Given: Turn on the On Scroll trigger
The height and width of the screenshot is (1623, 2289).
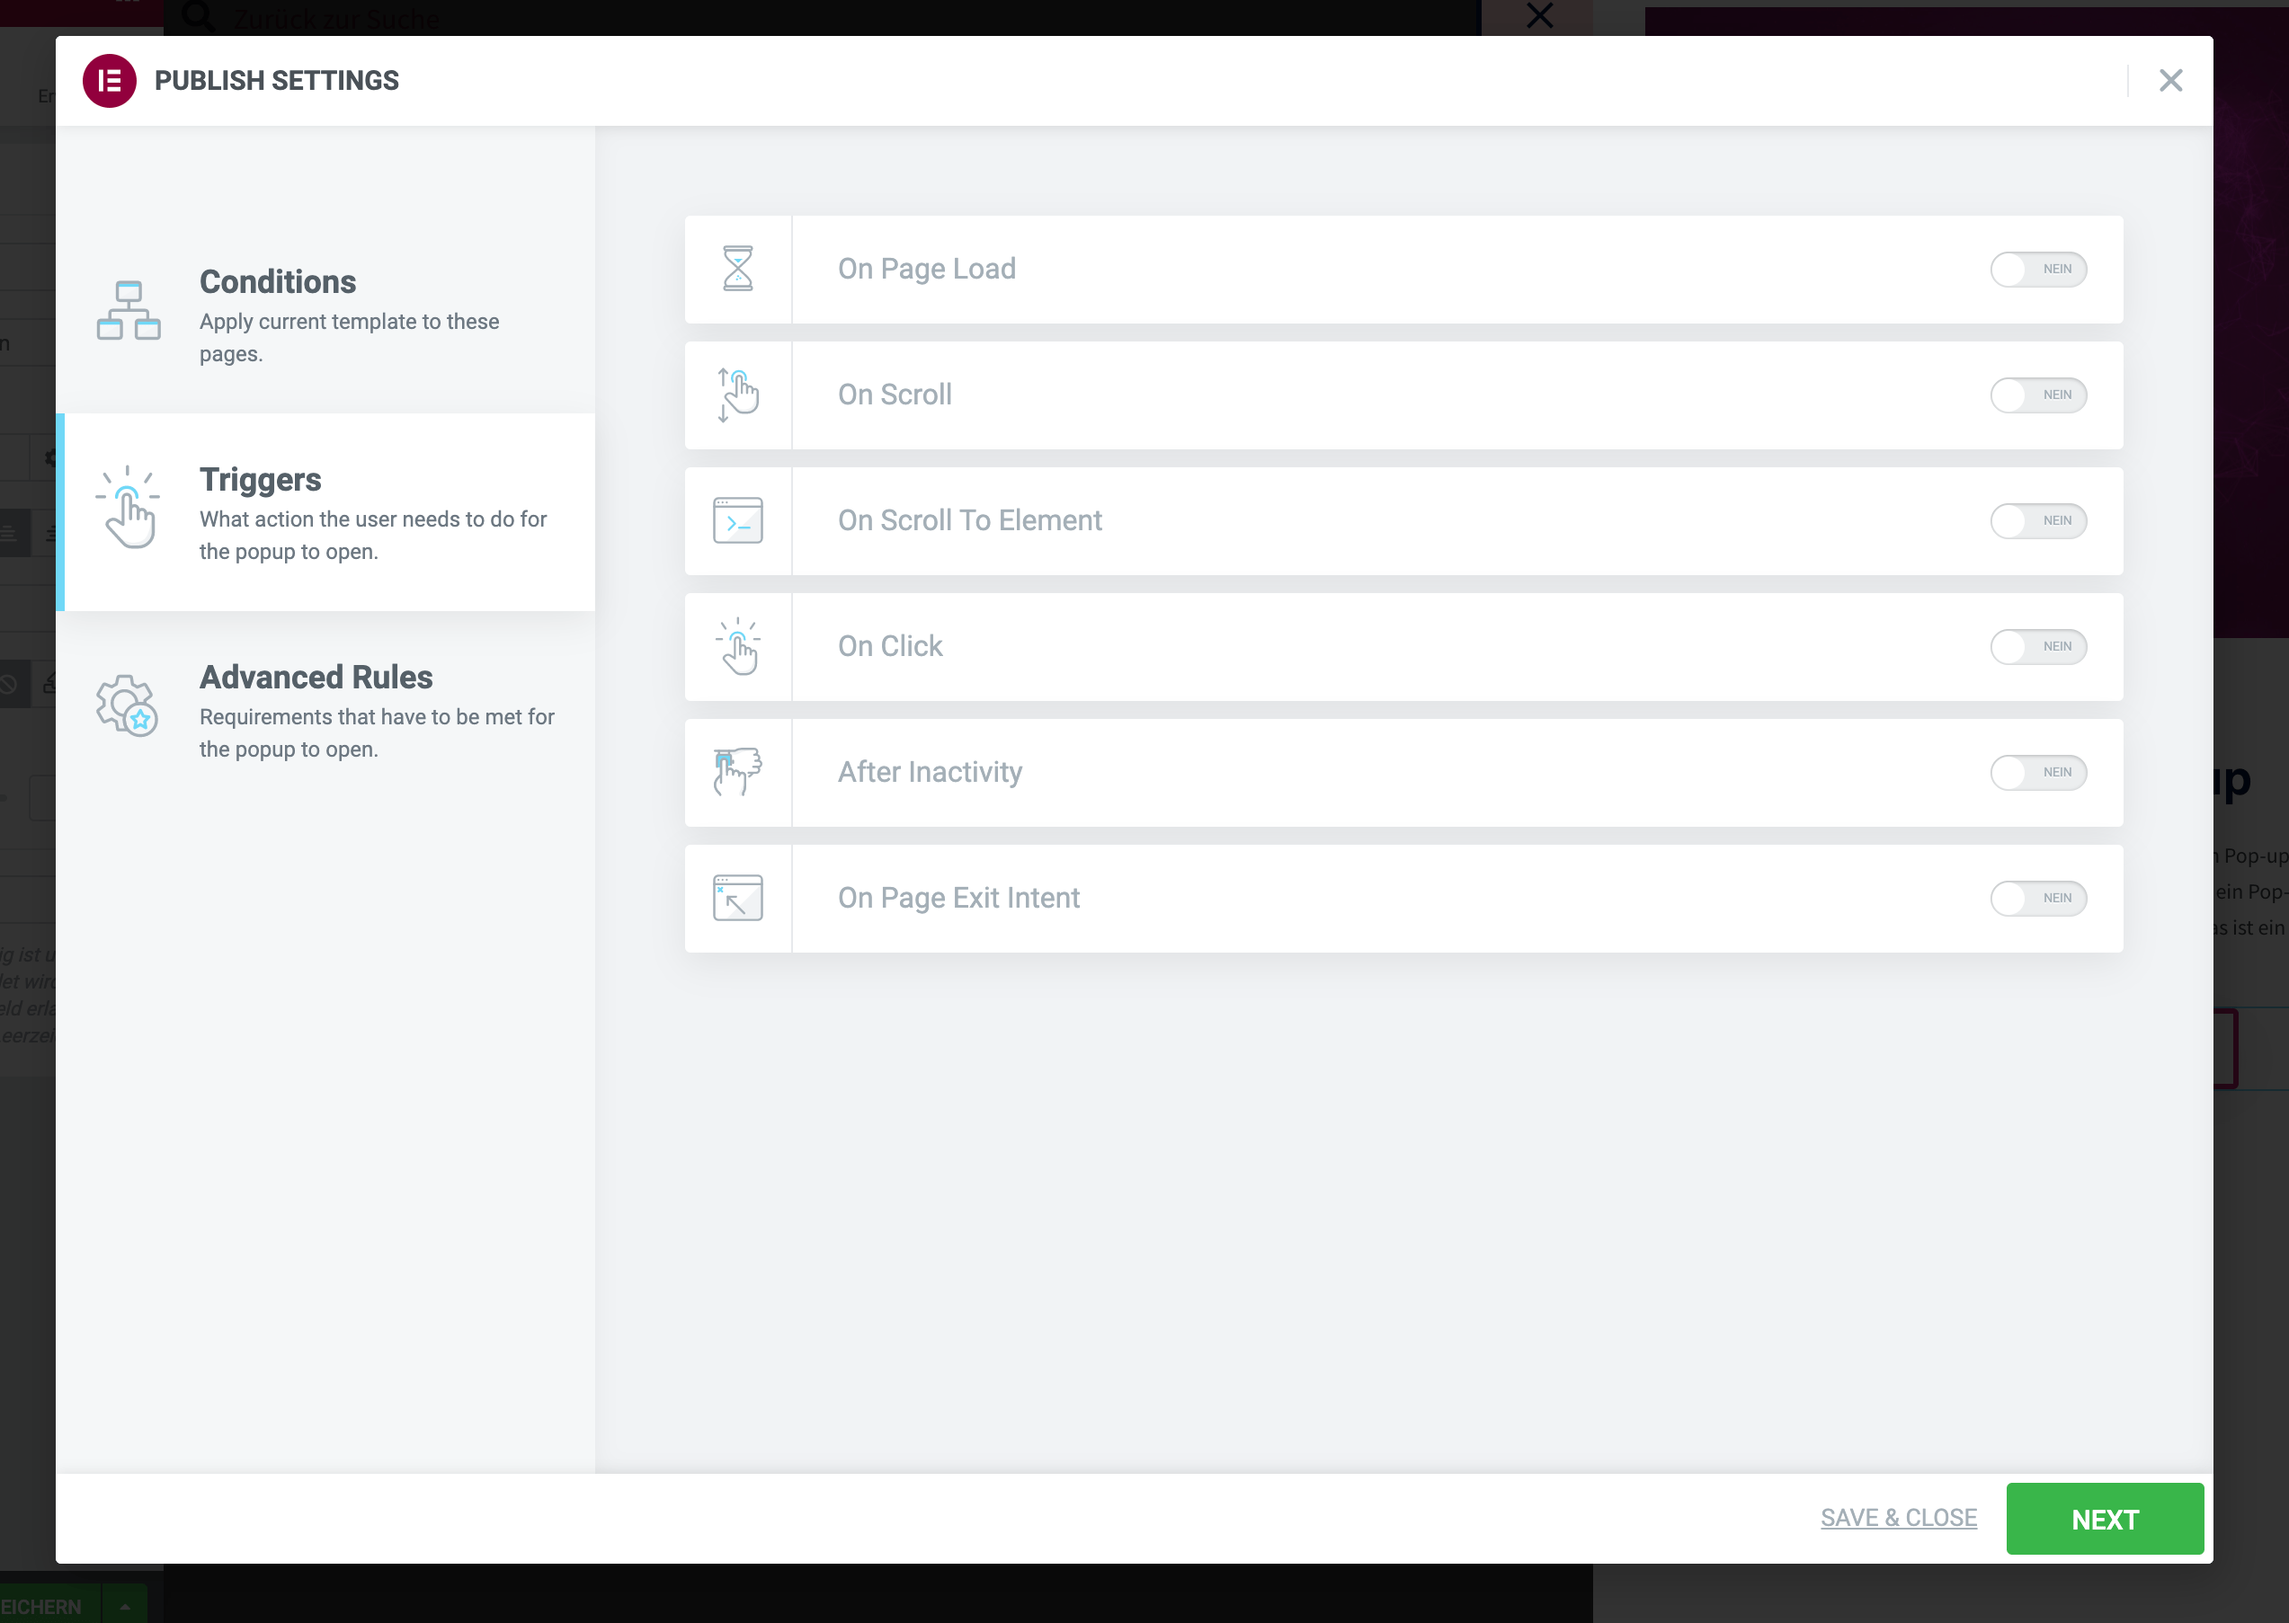Looking at the screenshot, I should (x=2037, y=395).
